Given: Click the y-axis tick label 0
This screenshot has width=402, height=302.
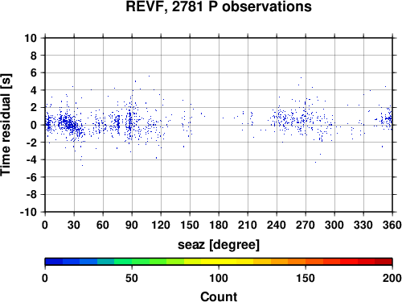Looking at the screenshot, I should pyautogui.click(x=34, y=125).
